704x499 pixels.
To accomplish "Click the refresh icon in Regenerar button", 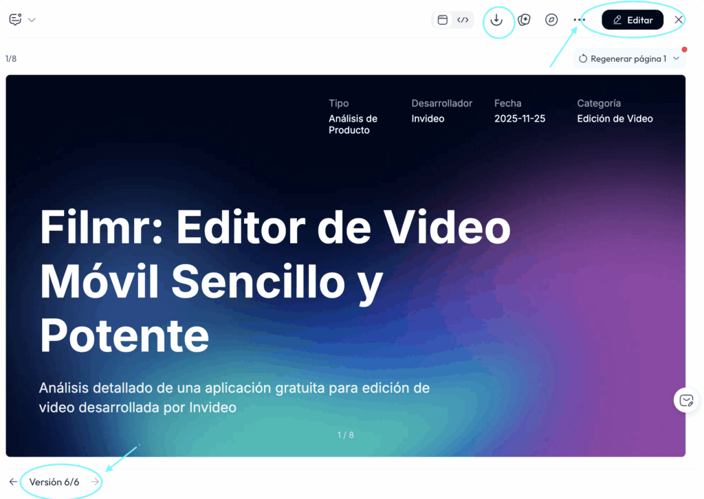I will (584, 59).
